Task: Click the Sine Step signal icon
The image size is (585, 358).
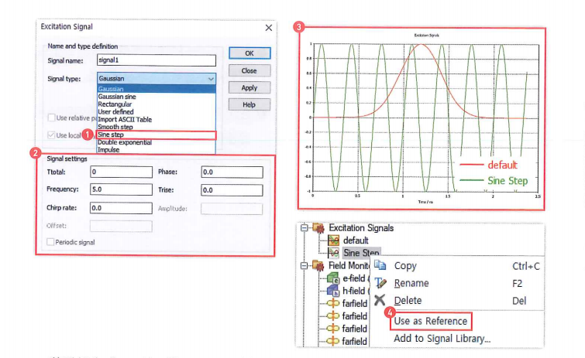Action: pyautogui.click(x=333, y=253)
